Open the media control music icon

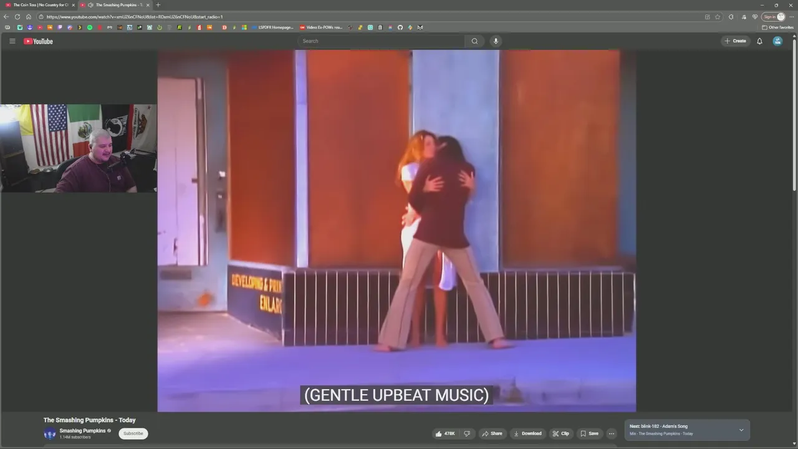743,17
